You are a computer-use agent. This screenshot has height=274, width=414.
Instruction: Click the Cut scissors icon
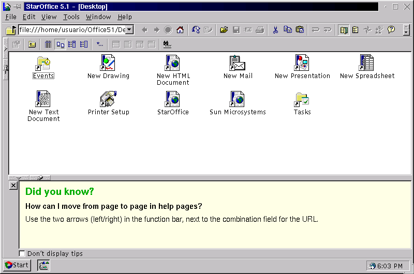point(275,30)
